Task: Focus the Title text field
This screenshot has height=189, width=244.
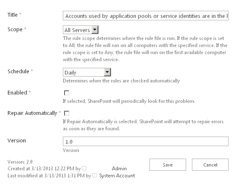Action: pyautogui.click(x=146, y=16)
